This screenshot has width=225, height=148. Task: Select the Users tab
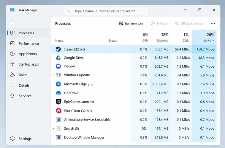(23, 75)
